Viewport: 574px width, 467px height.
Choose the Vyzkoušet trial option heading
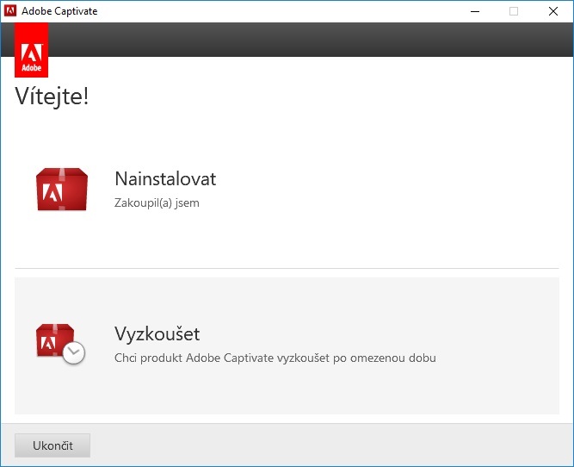(157, 333)
